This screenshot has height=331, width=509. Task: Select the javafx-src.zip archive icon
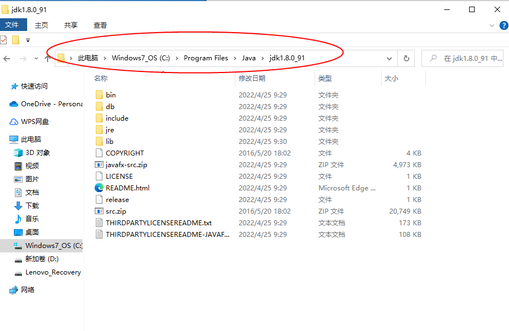99,164
